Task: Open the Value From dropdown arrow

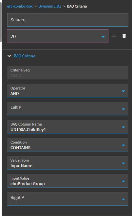Action: coord(123,163)
